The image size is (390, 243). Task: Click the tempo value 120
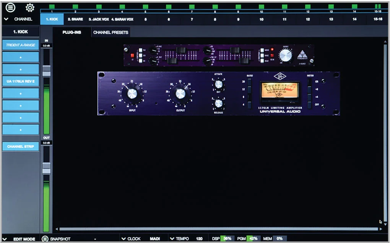[199, 239]
